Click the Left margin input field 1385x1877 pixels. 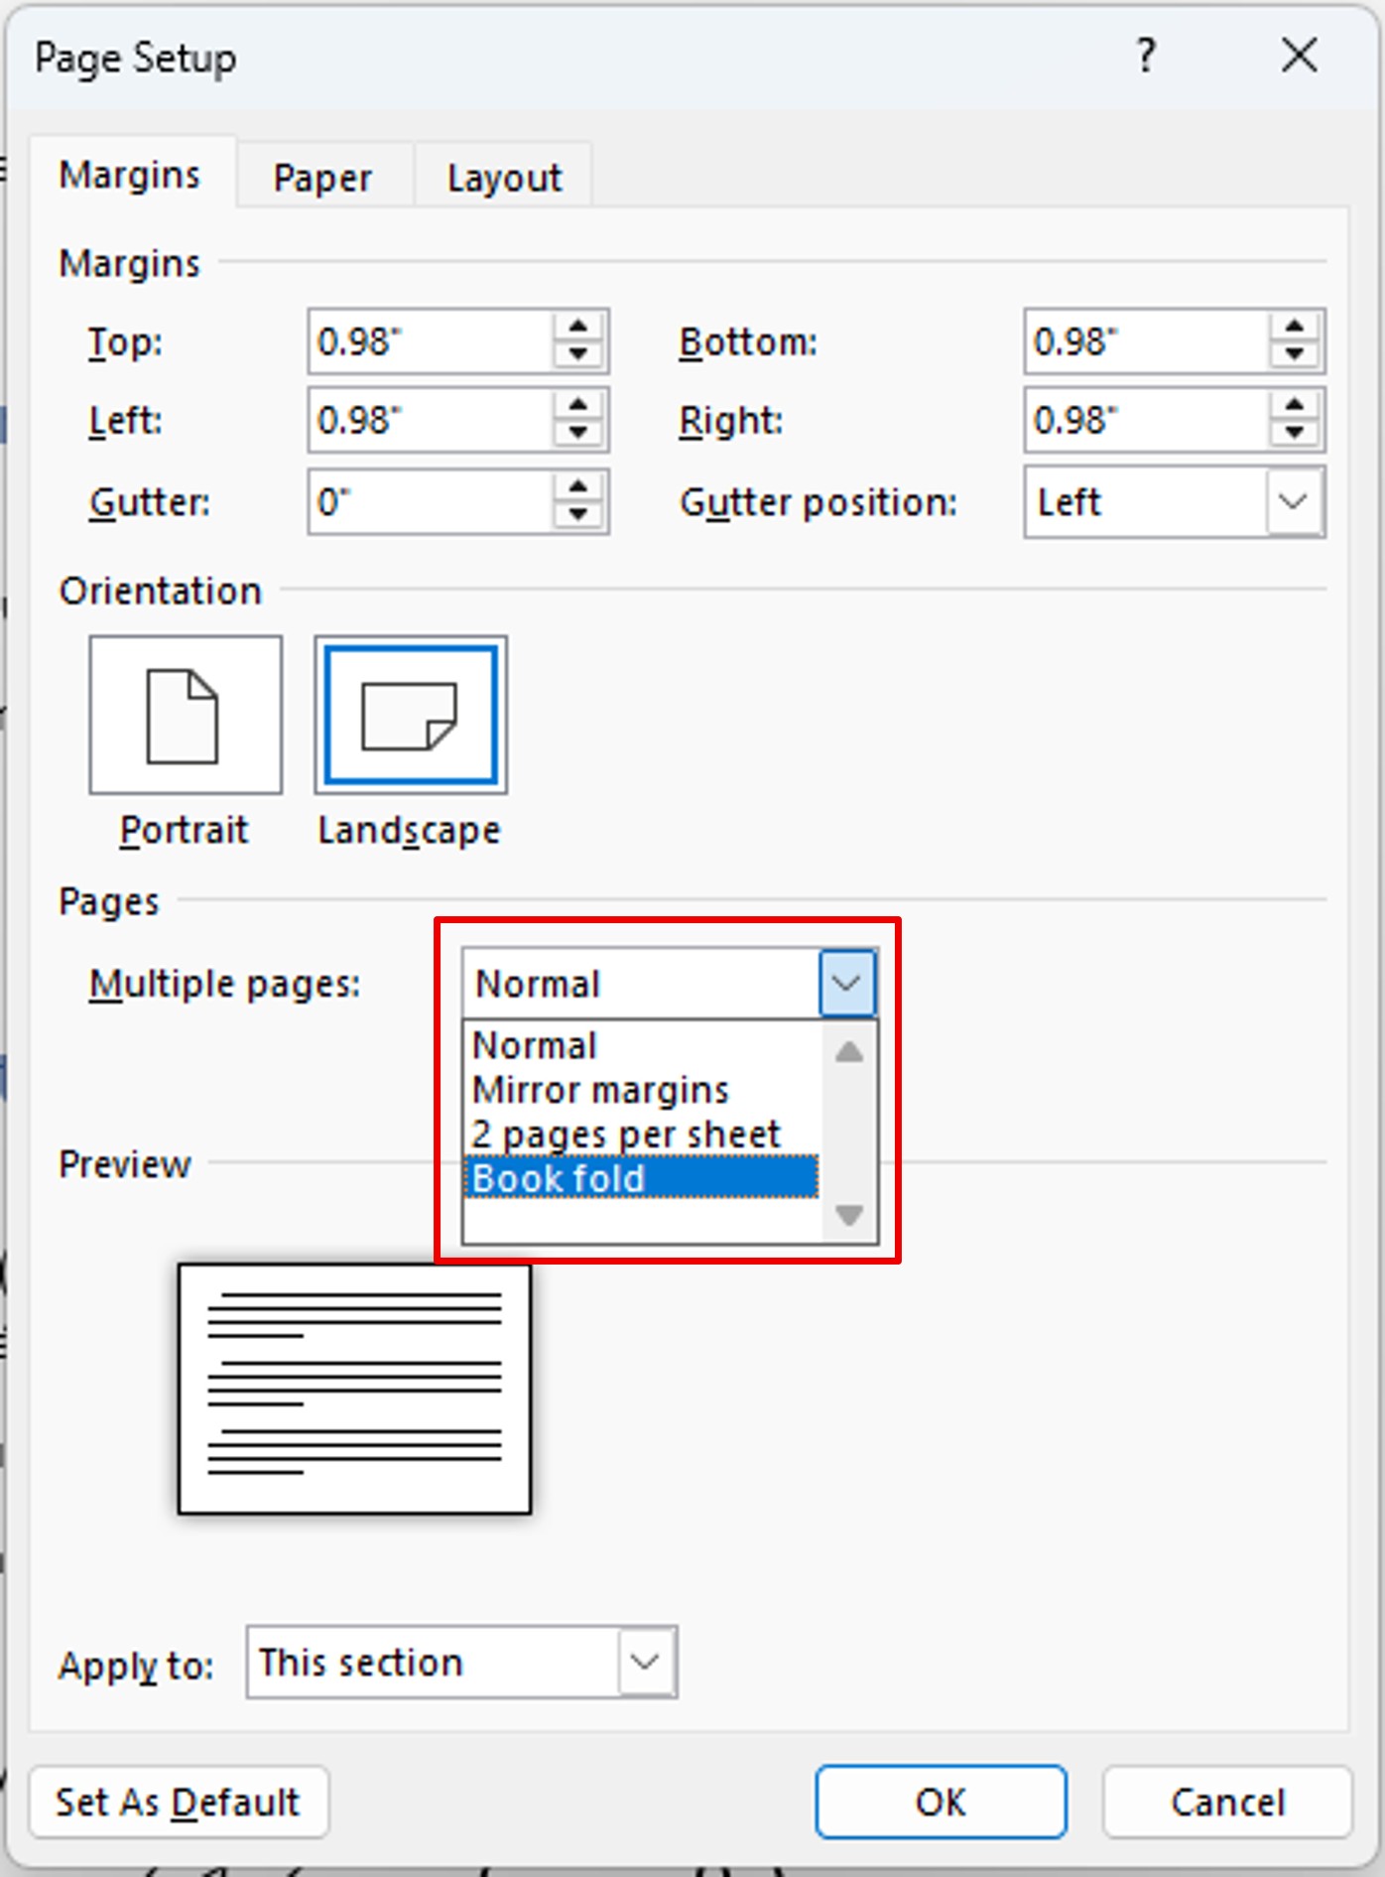431,420
